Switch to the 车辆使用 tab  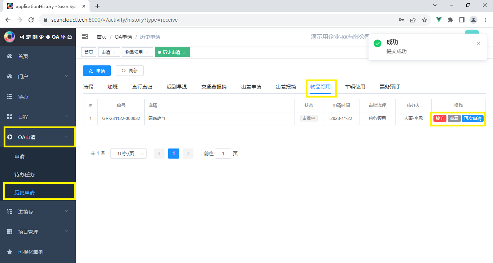click(x=355, y=87)
